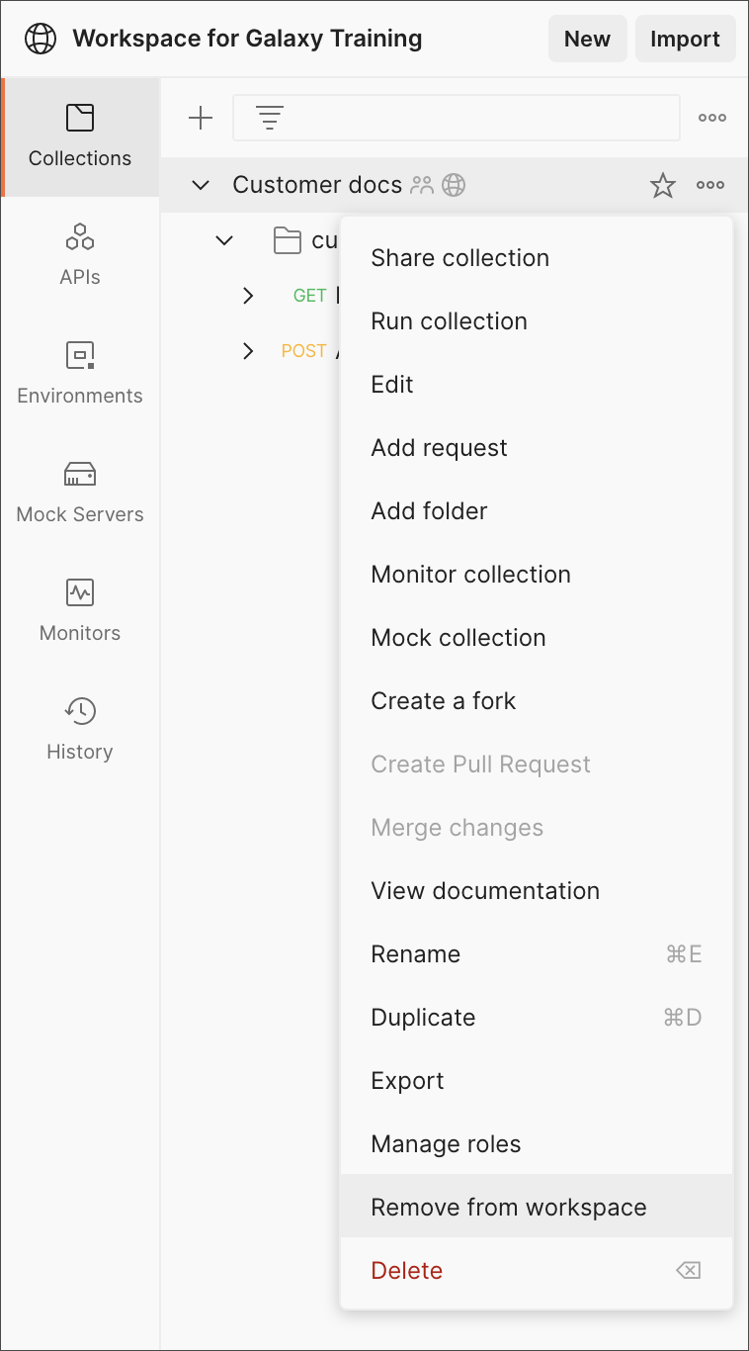The height and width of the screenshot is (1351, 749).
Task: Click the POST method label
Action: click(x=304, y=351)
